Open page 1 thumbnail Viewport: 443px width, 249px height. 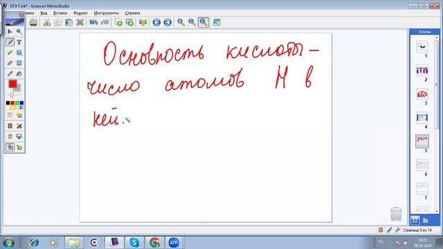[422, 47]
